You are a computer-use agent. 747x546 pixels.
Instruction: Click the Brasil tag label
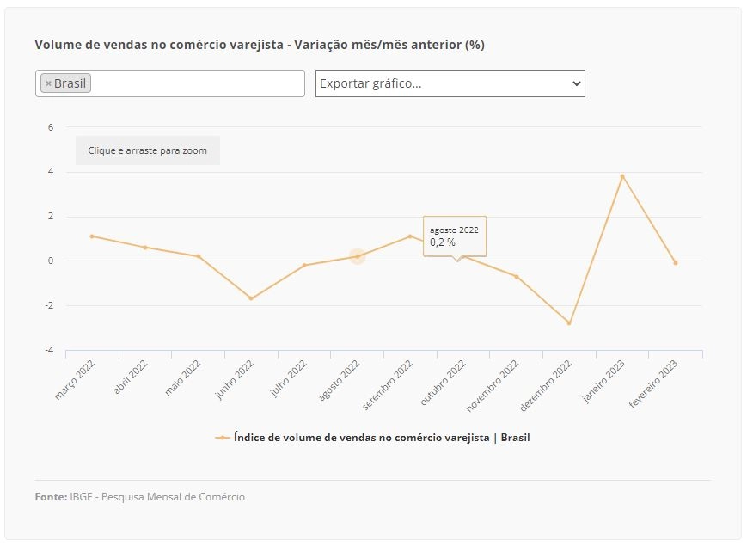coord(70,83)
